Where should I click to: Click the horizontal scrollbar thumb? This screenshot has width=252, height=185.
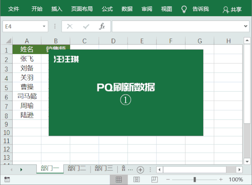point(195,170)
